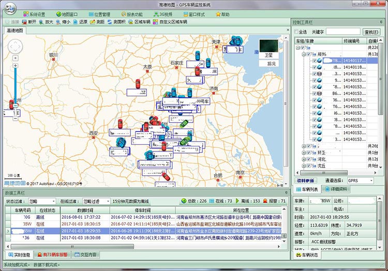Open the 位置管理 menu
This screenshot has width=388, height=271.
(x=99, y=14)
